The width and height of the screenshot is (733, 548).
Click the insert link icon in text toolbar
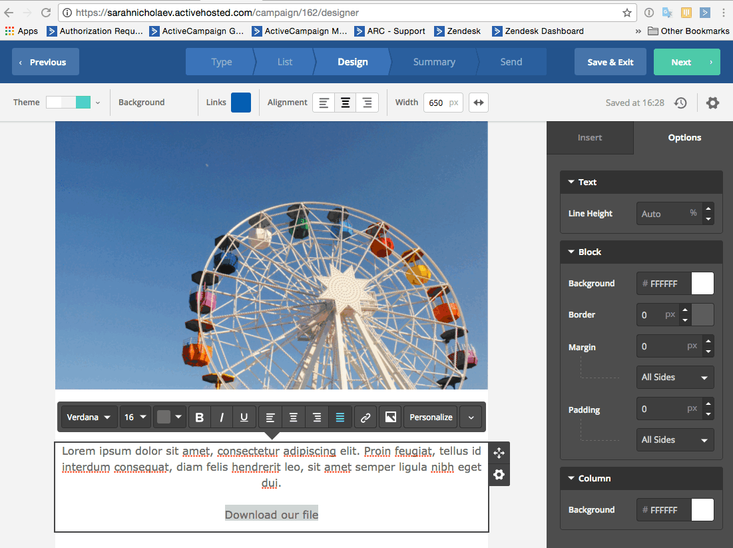click(365, 417)
